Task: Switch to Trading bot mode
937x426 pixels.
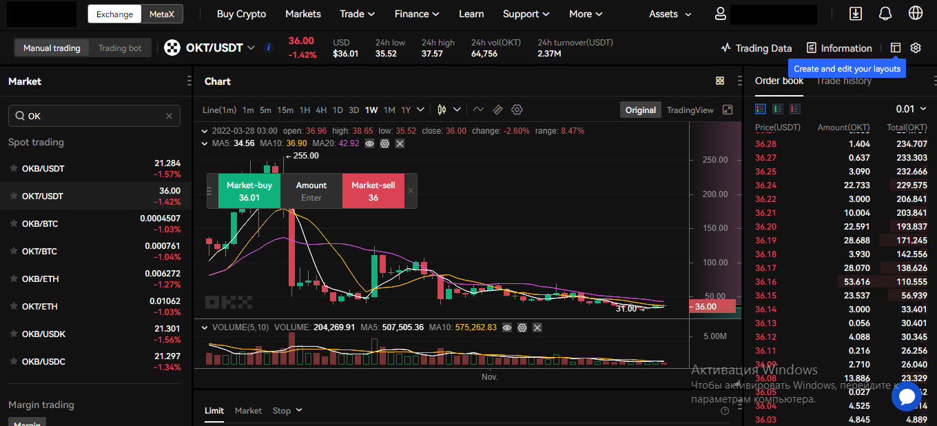Action: click(x=120, y=48)
